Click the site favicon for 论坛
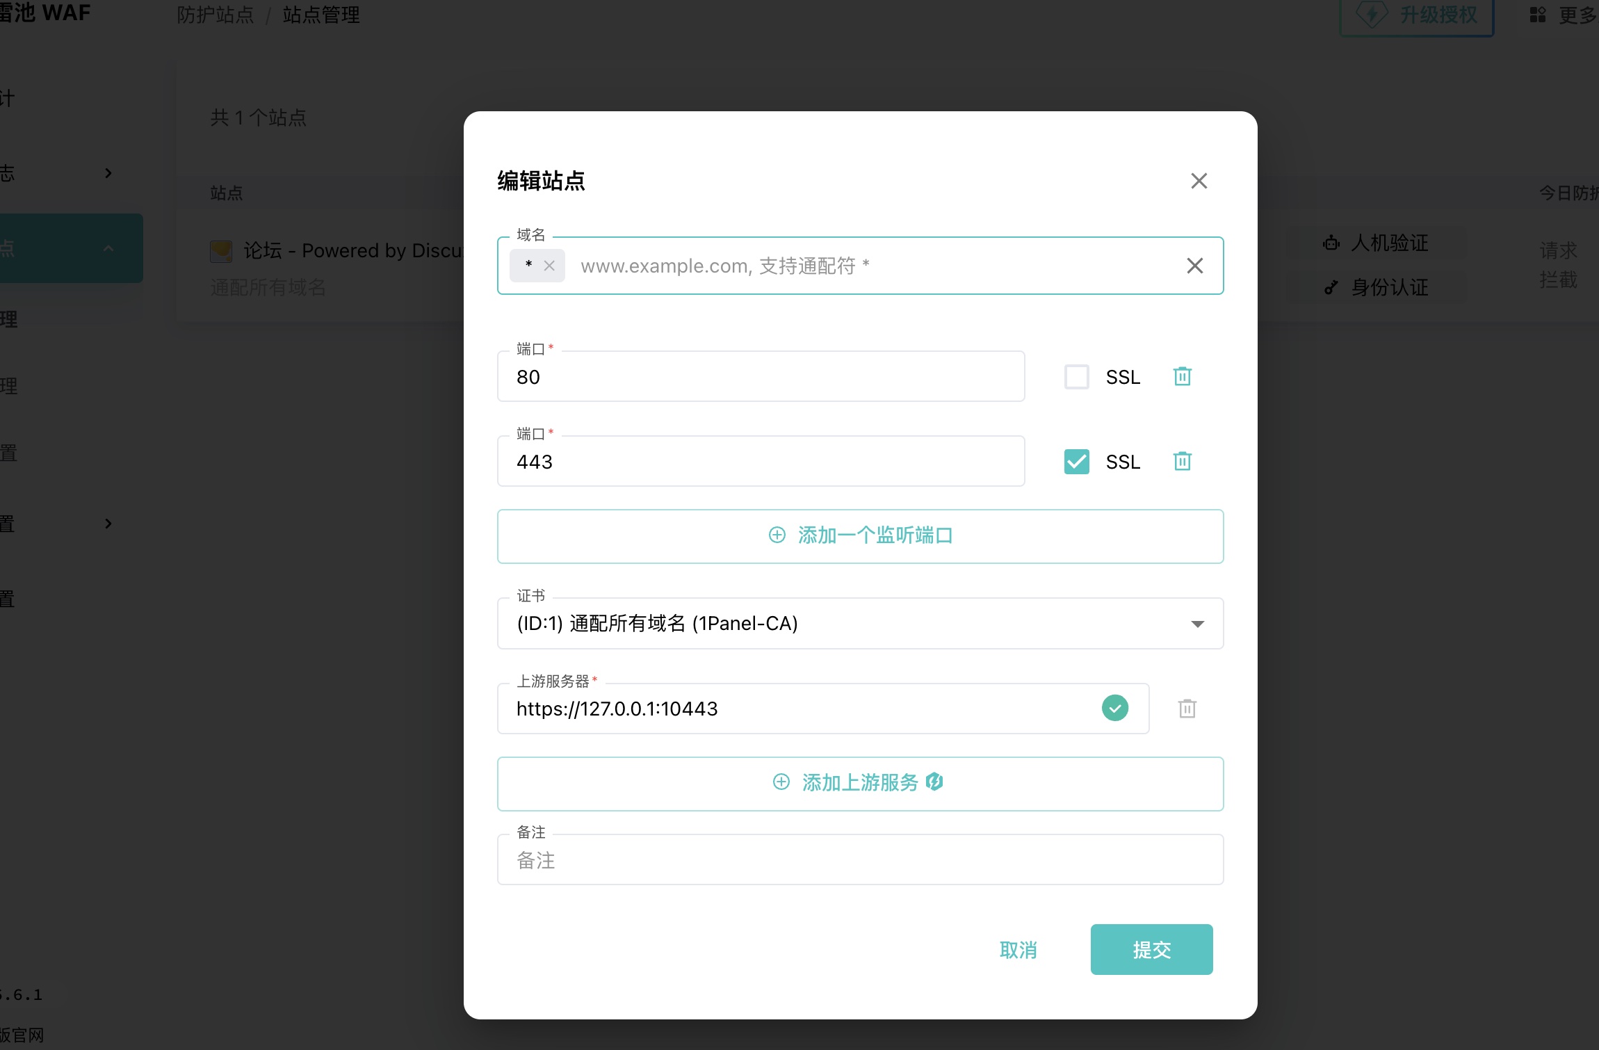 point(221,251)
